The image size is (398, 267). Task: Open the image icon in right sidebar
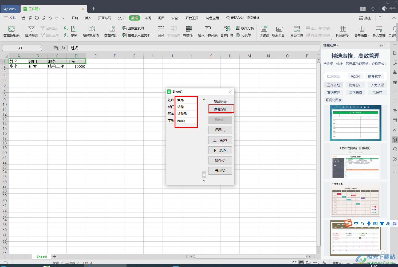coord(395,130)
